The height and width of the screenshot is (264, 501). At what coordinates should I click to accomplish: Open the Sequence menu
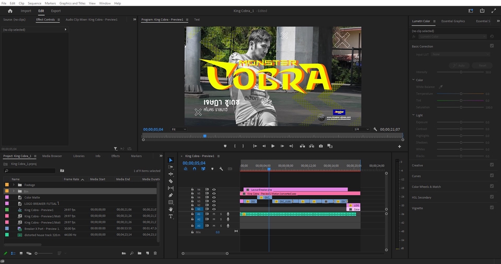click(34, 3)
